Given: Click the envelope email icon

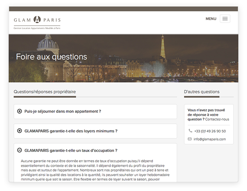Looking at the screenshot, I should point(190,139).
